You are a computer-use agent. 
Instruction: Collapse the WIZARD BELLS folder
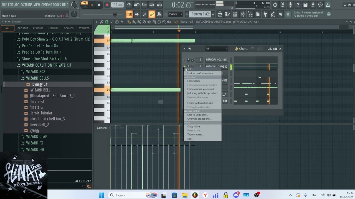[x=37, y=78]
